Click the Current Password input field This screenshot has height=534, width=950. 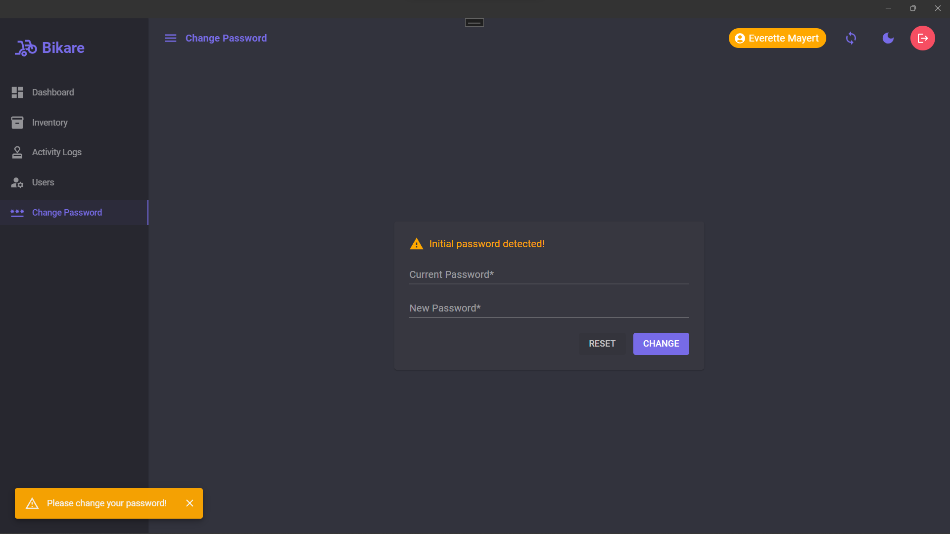pos(549,274)
